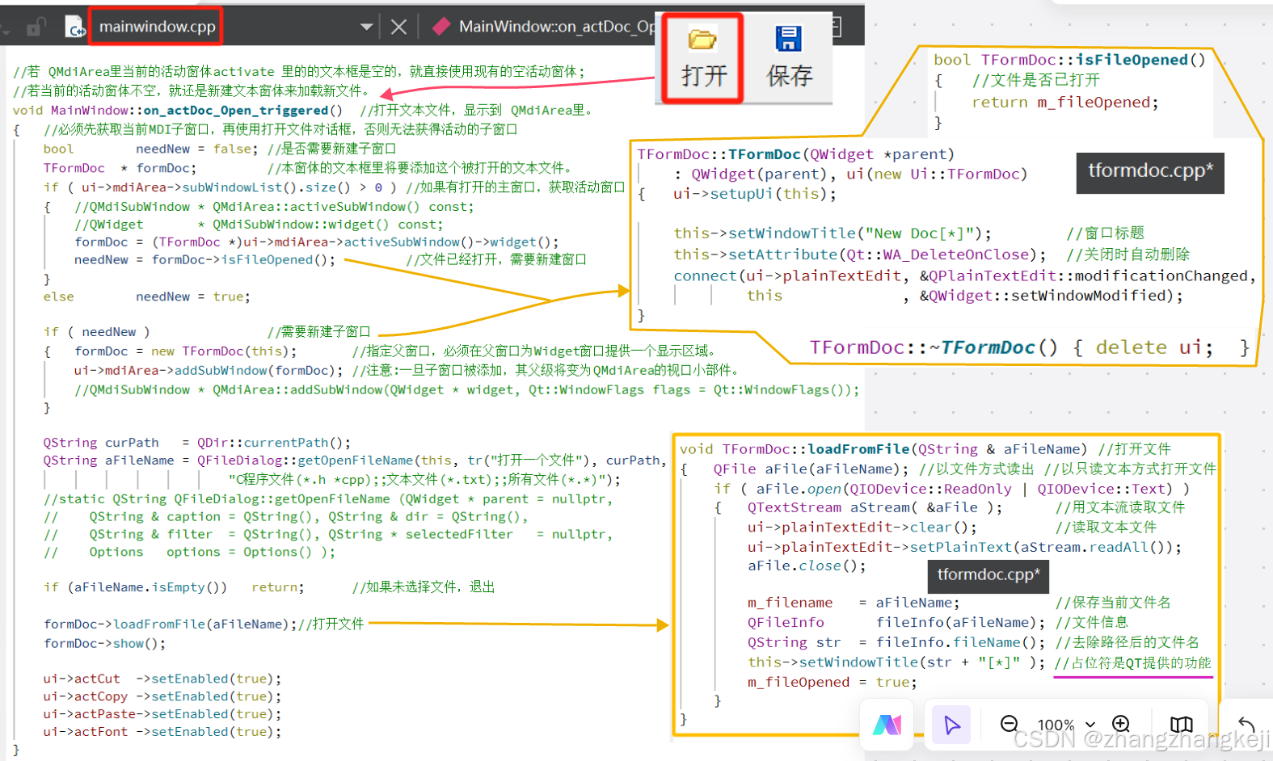Click 'QTextStream' in loadFromFile snippet
The width and height of the screenshot is (1273, 761).
click(795, 507)
